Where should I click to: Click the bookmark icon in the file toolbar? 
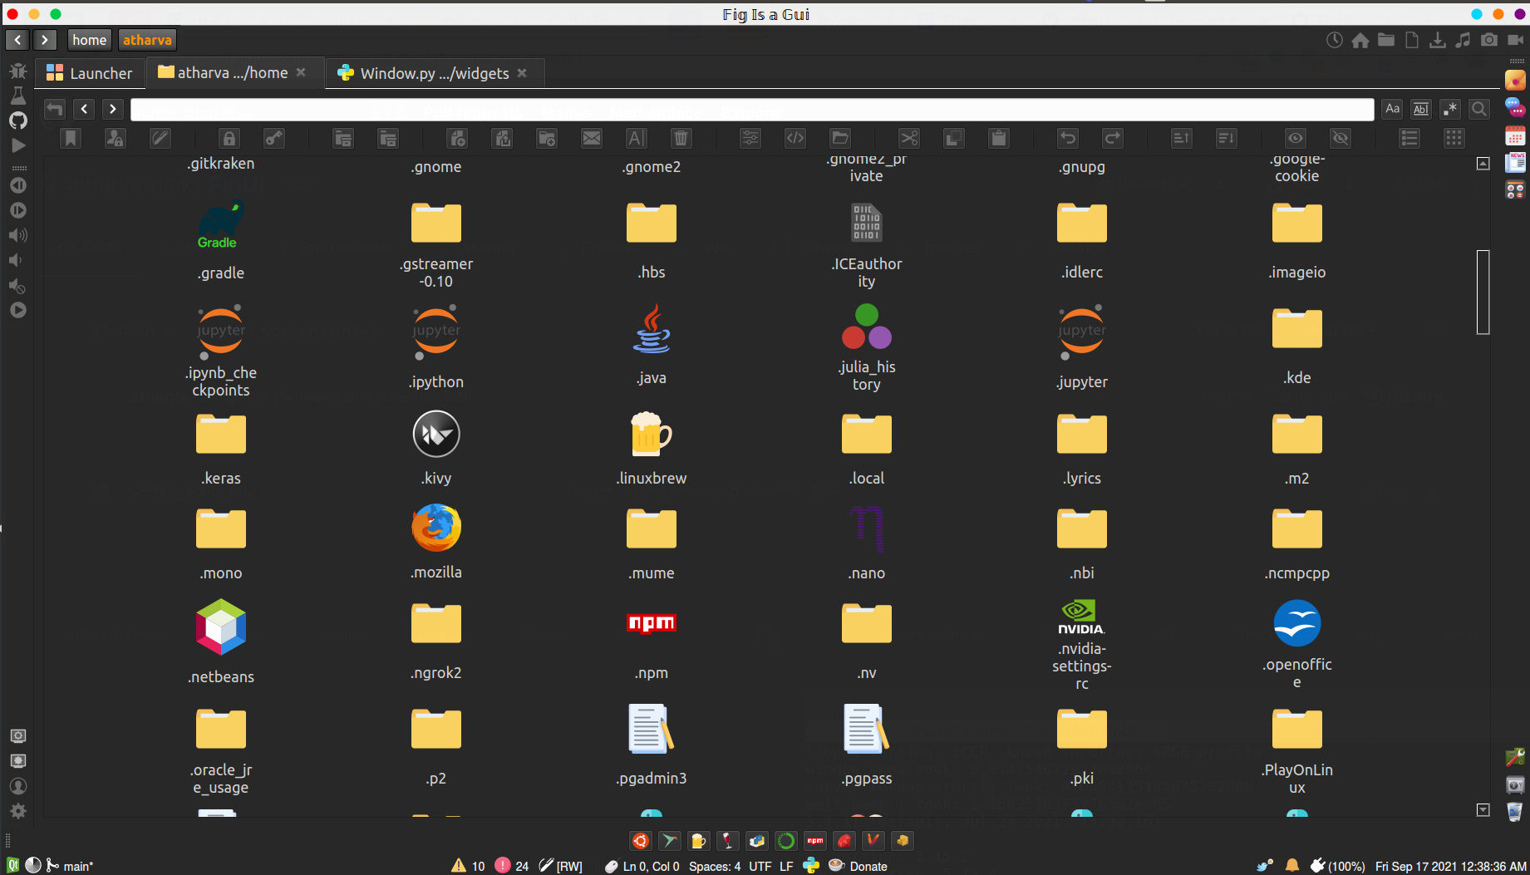click(x=71, y=138)
